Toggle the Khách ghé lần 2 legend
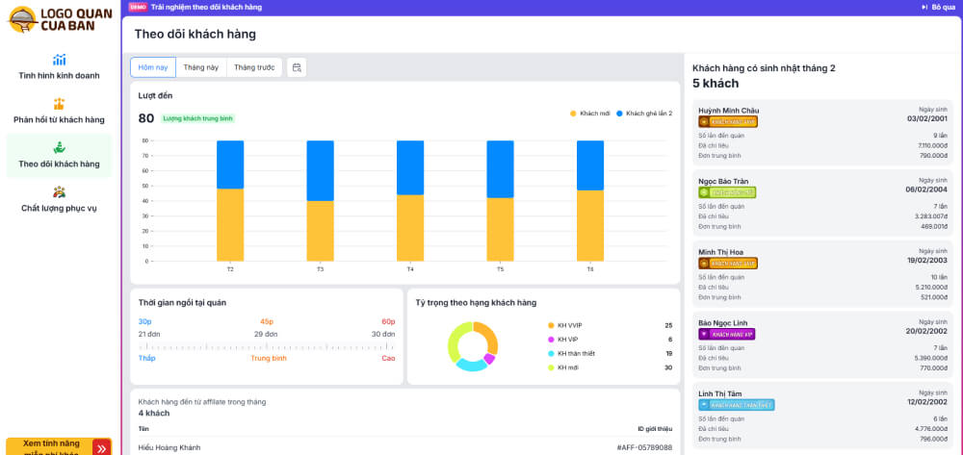Viewport: 963px width, 455px height. [643, 114]
